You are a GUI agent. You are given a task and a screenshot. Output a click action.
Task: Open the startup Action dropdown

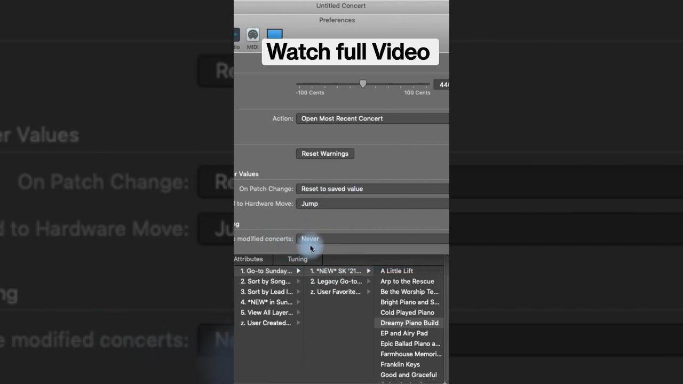[x=372, y=118]
